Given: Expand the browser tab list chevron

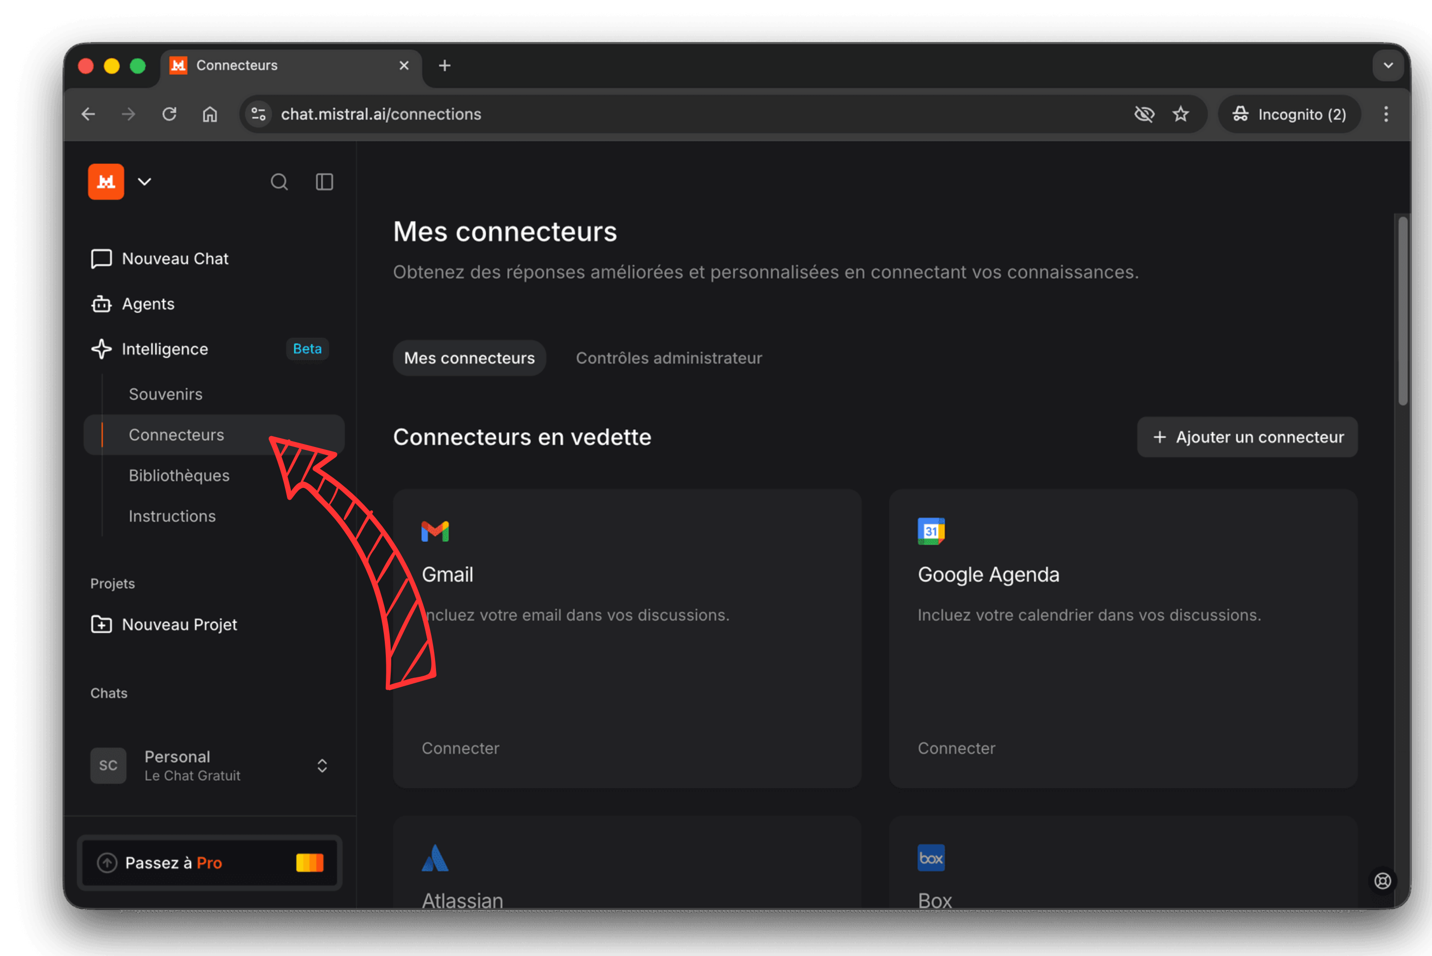Looking at the screenshot, I should coord(1388,65).
